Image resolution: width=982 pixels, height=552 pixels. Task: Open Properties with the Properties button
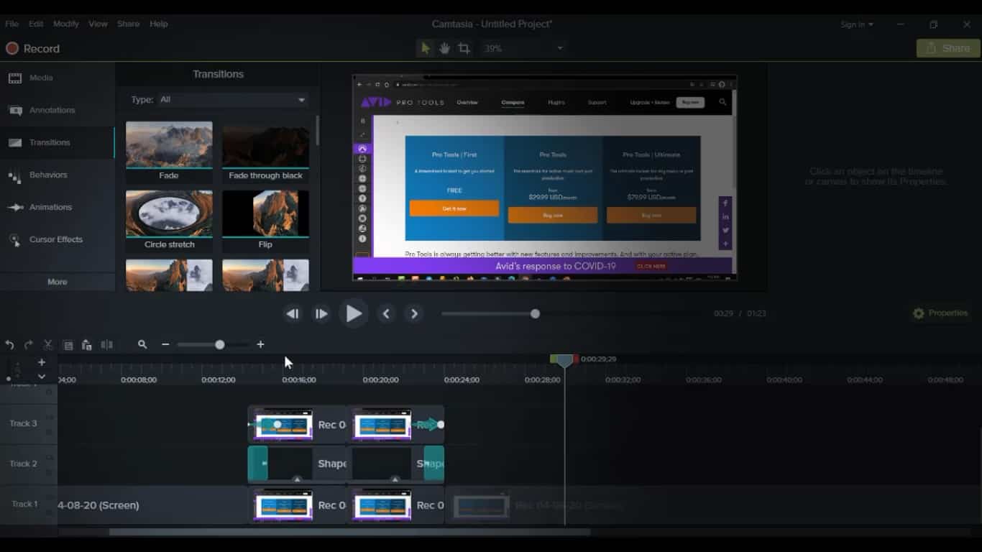[x=940, y=313]
